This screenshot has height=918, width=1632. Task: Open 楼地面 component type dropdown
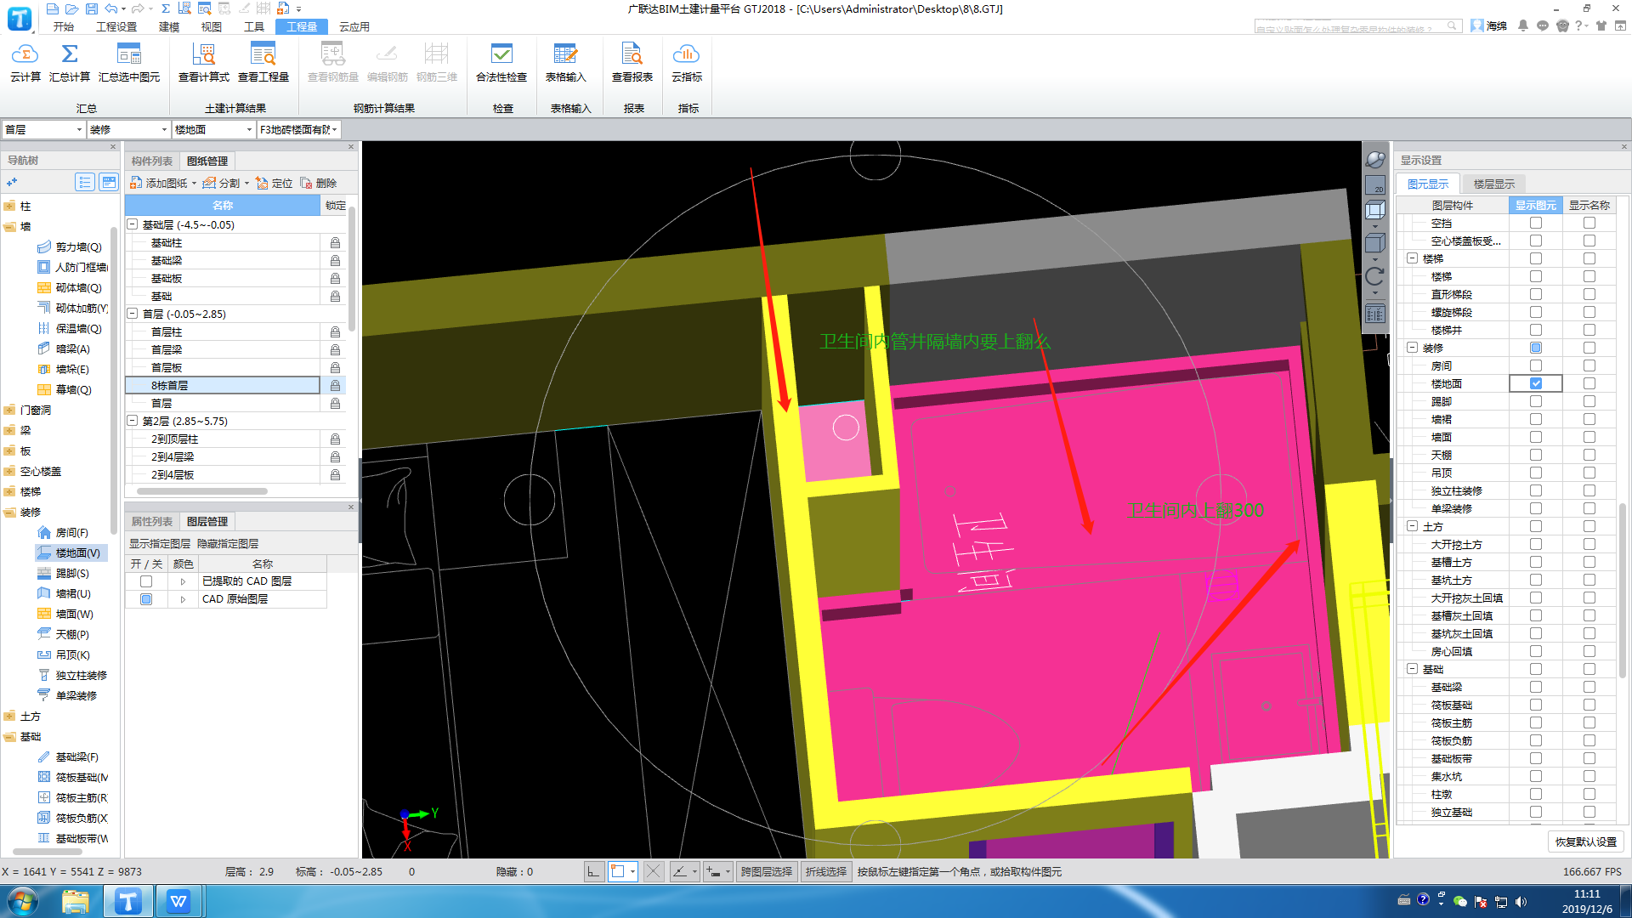pyautogui.click(x=213, y=129)
